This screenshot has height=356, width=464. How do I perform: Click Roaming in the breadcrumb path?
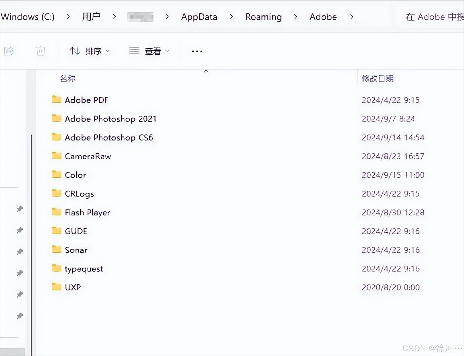coord(263,17)
